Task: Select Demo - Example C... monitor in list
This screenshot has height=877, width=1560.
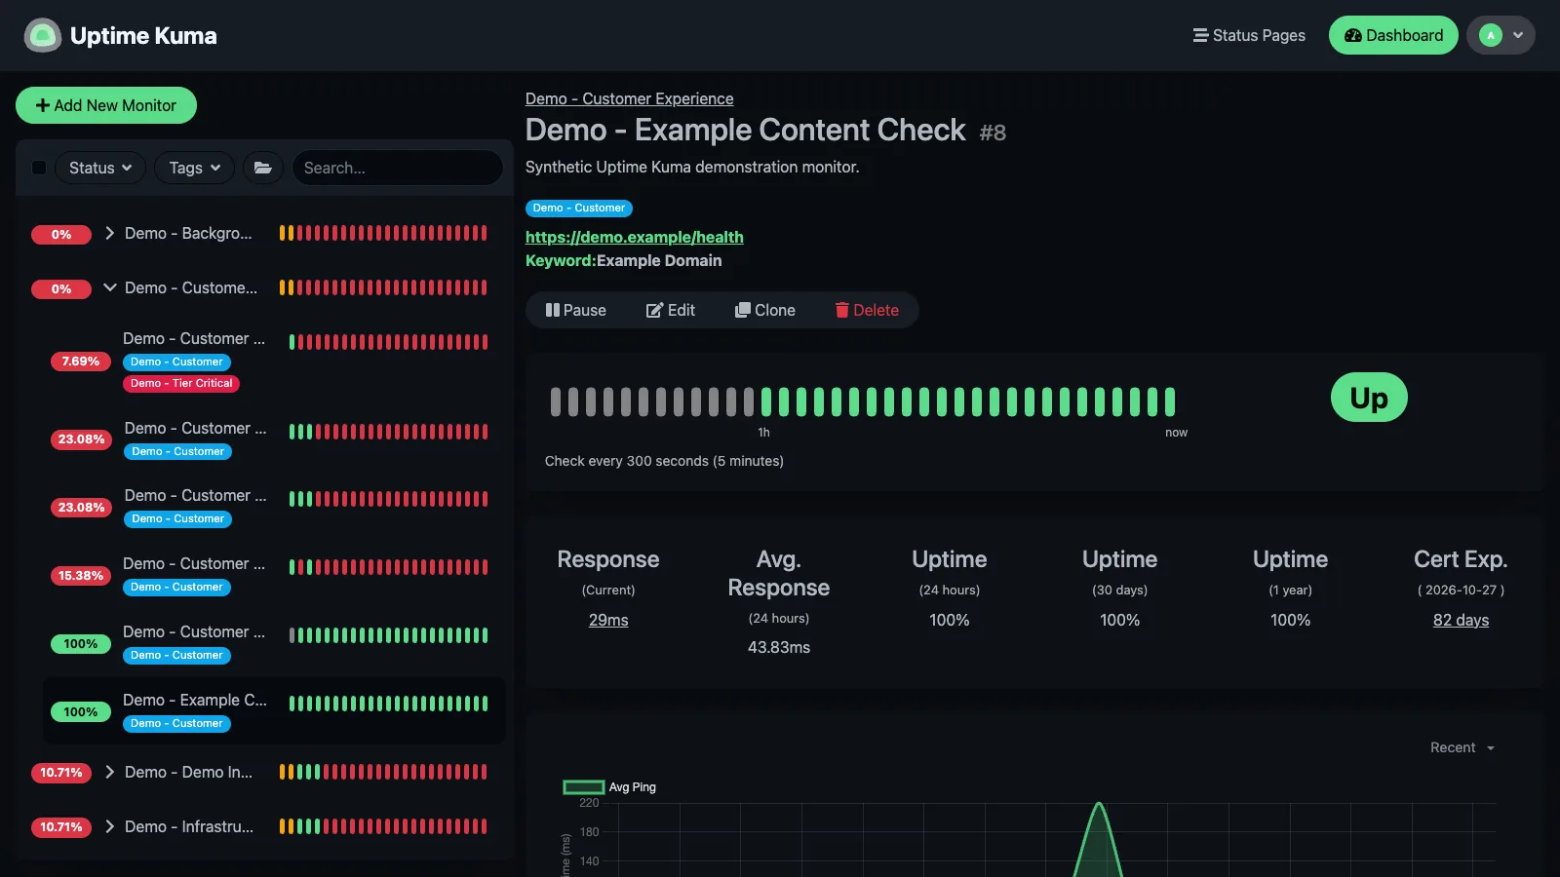Action: coord(275,711)
